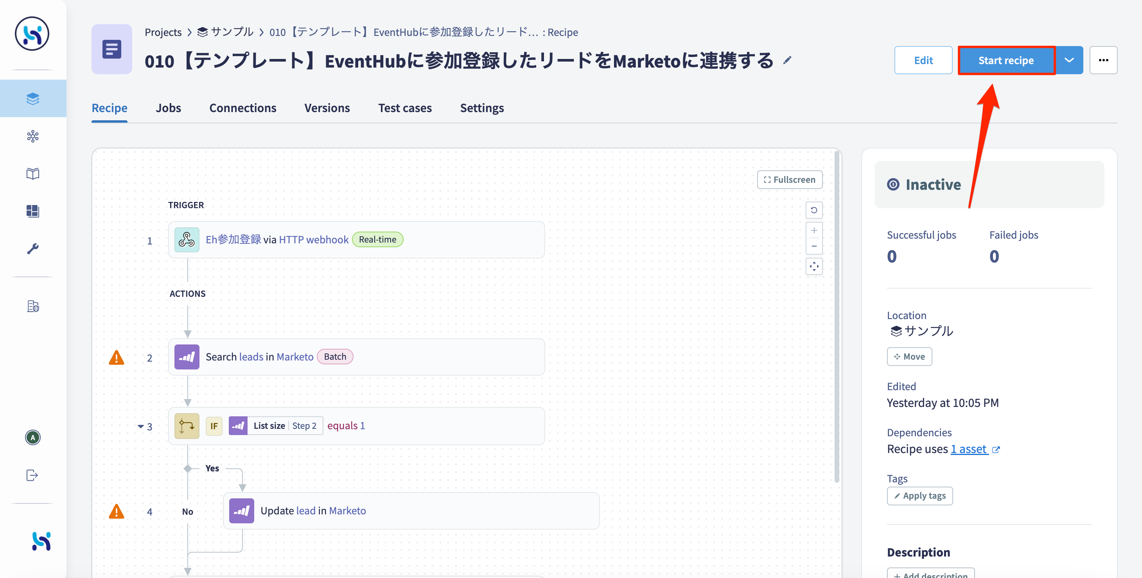Reset the recipe canvas view
This screenshot has height=578, width=1142.
tap(814, 210)
